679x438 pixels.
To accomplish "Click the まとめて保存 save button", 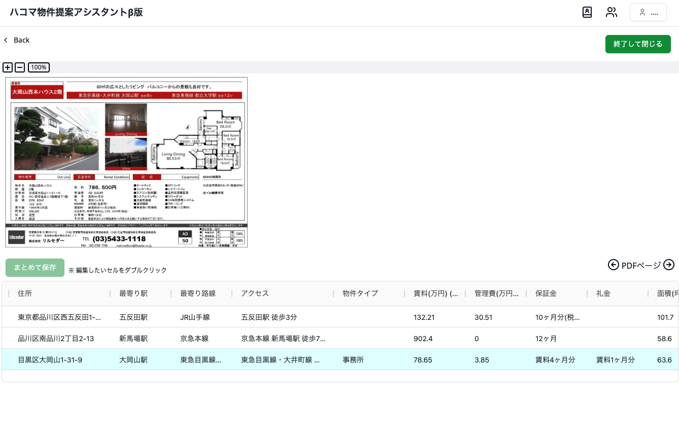I will coord(35,268).
